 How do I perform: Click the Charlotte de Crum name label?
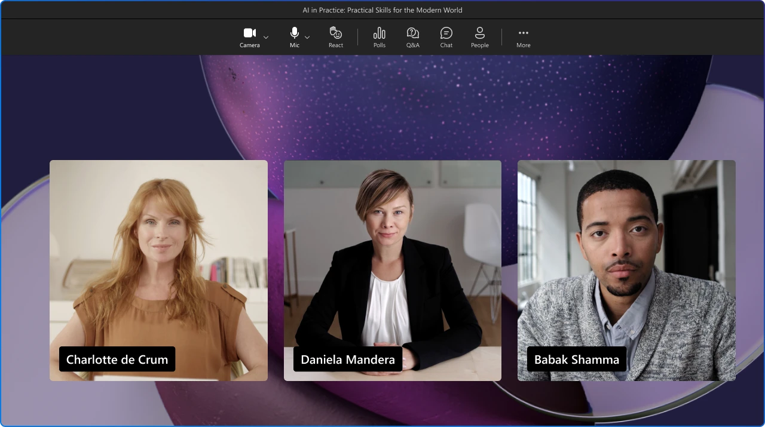117,360
